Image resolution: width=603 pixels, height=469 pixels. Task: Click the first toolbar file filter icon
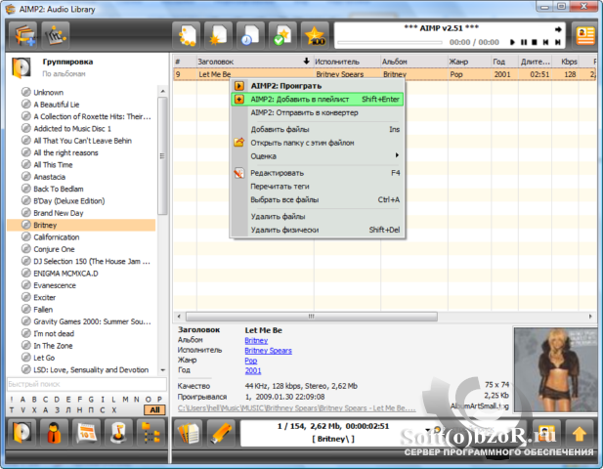point(186,35)
